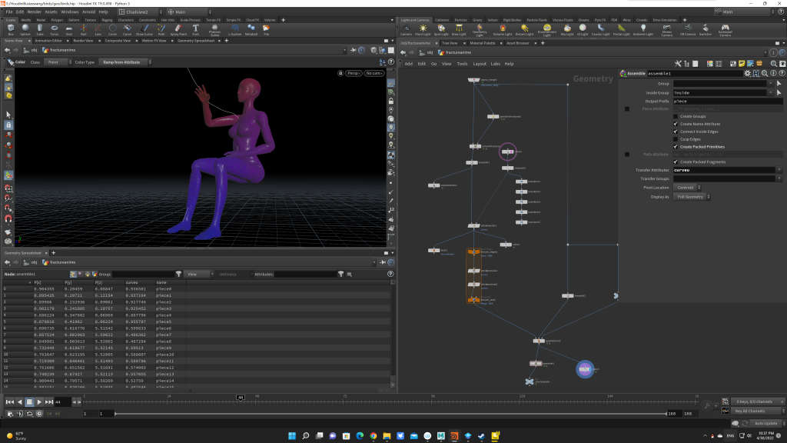Click the Camera shelf tool
The width and height of the screenshot is (787, 443).
(406, 29)
